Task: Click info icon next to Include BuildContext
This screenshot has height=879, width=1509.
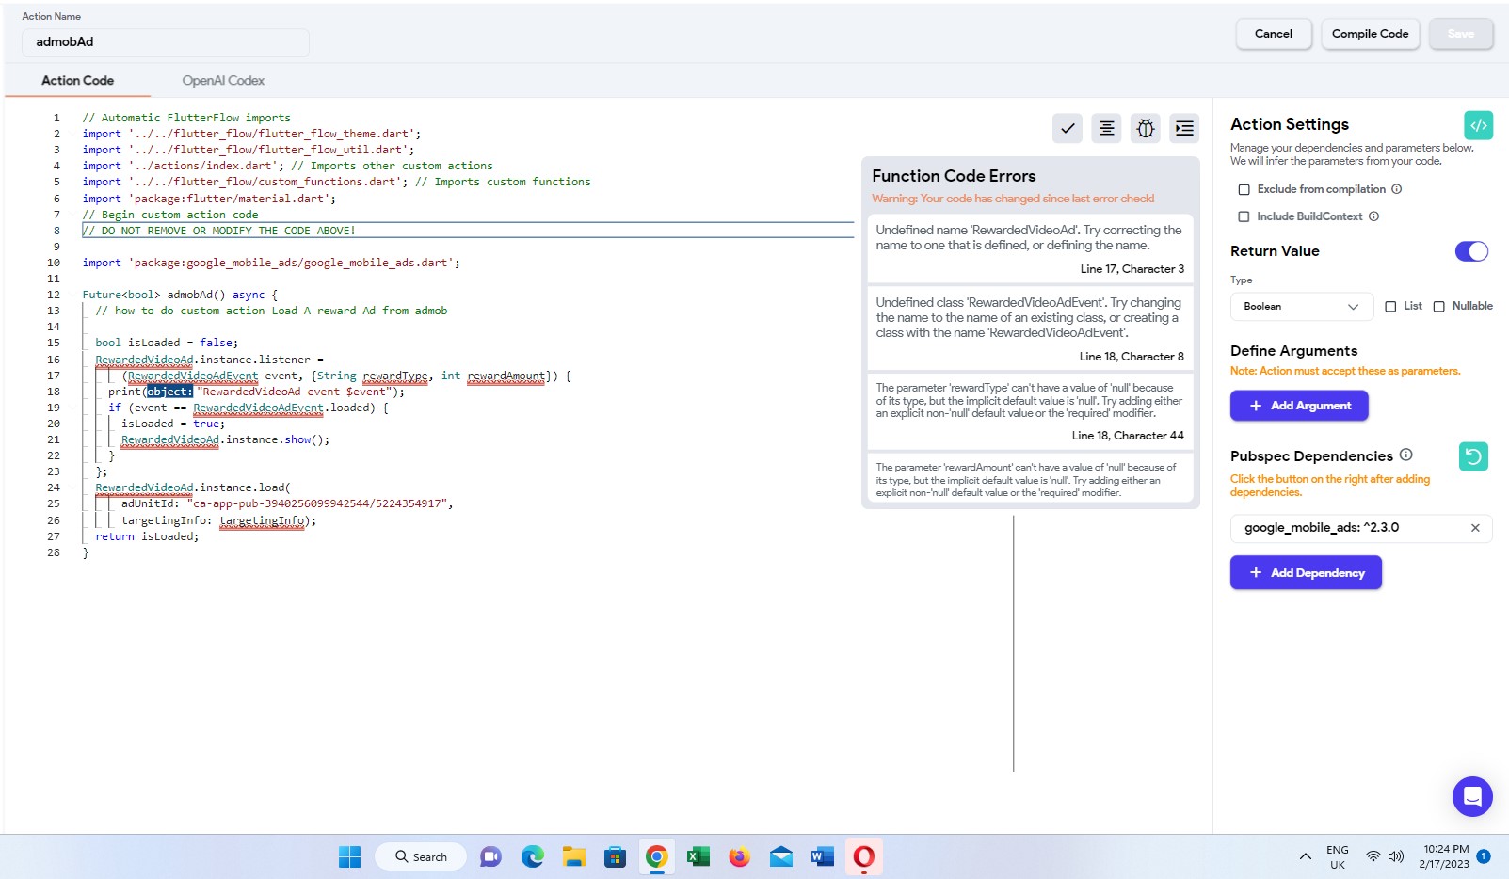Action: point(1374,216)
